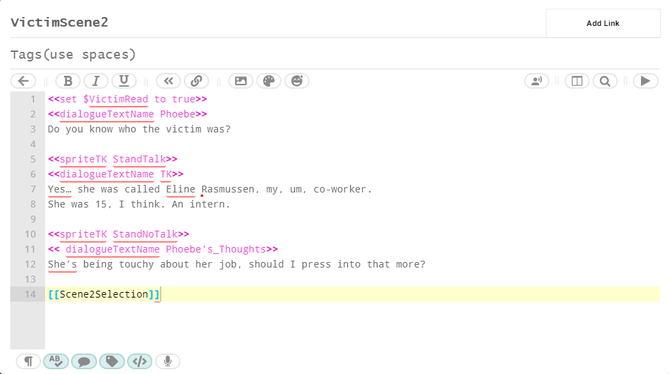
Task: Click the line starting "She's being touchy"
Action: 236,264
